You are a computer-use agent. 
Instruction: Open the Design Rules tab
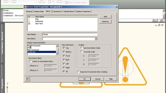click(x=39, y=11)
